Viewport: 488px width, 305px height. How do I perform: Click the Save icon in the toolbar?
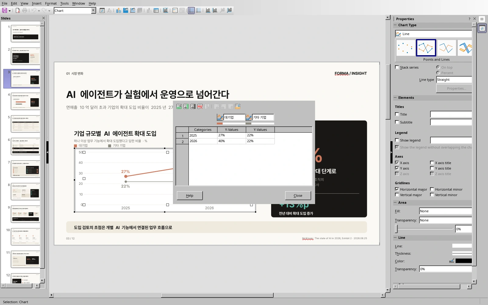(5, 10)
